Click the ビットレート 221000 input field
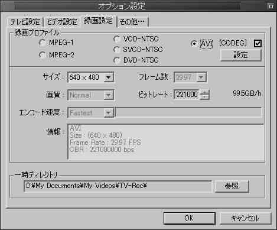Image resolution: width=277 pixels, height=230 pixels. click(x=187, y=95)
